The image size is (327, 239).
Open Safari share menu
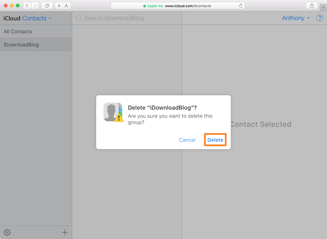click(x=312, y=6)
